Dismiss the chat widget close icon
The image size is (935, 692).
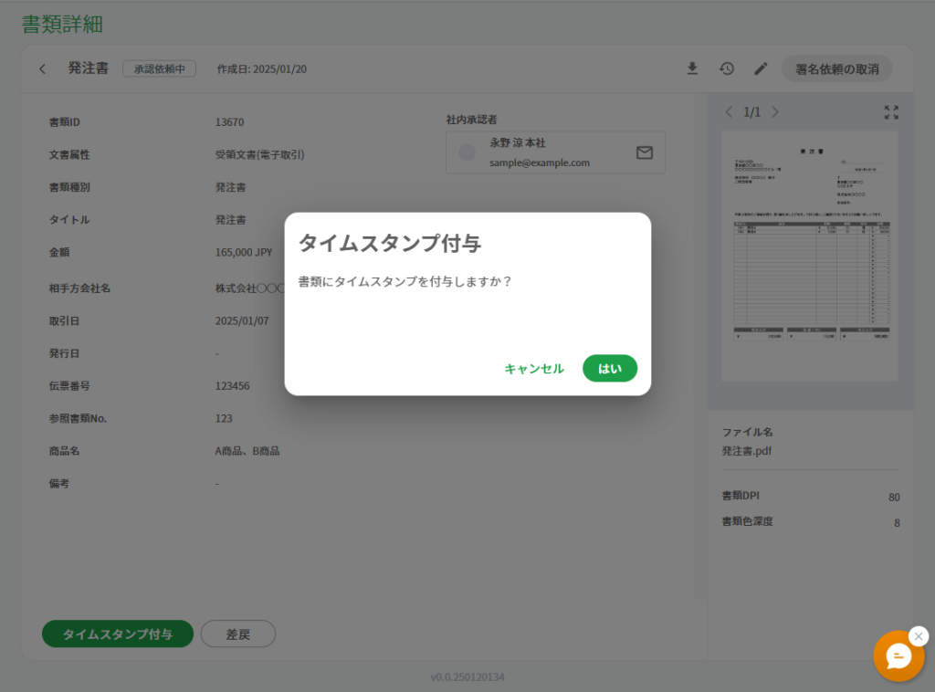[919, 635]
